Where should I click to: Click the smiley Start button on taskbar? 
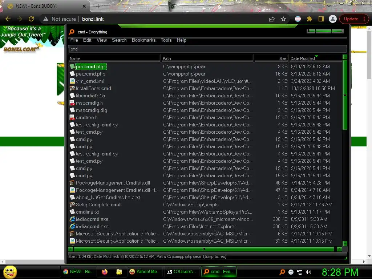click(10, 272)
